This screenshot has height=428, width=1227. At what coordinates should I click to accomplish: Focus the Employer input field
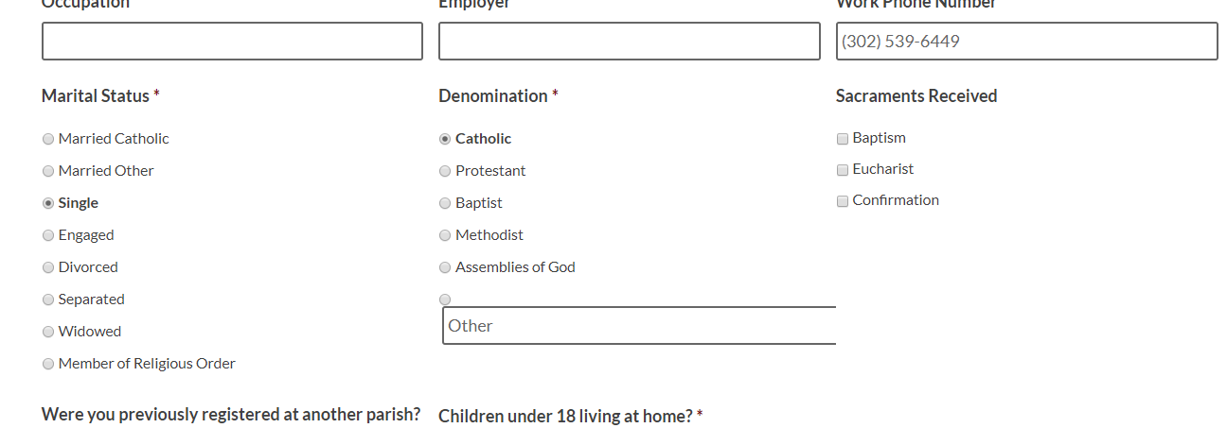[x=629, y=42]
